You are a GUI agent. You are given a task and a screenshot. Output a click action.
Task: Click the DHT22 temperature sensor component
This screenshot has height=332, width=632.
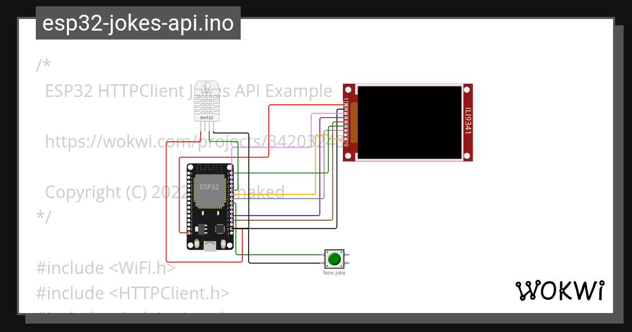coord(206,100)
